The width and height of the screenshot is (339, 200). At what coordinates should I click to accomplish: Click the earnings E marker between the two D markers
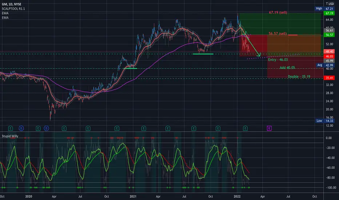38,128
